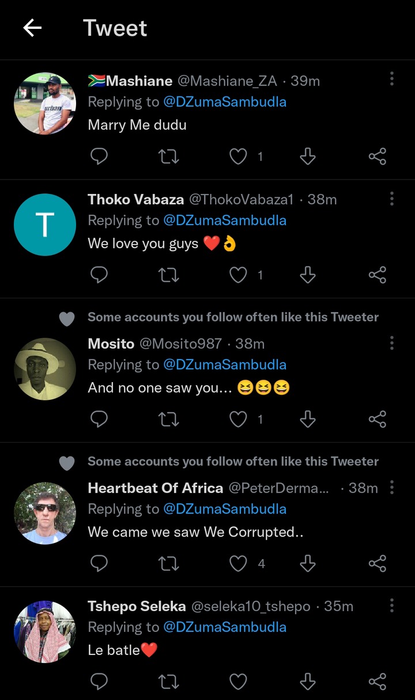
Task: Downvote Heartbeat Of Africa's reply
Action: pyautogui.click(x=308, y=563)
